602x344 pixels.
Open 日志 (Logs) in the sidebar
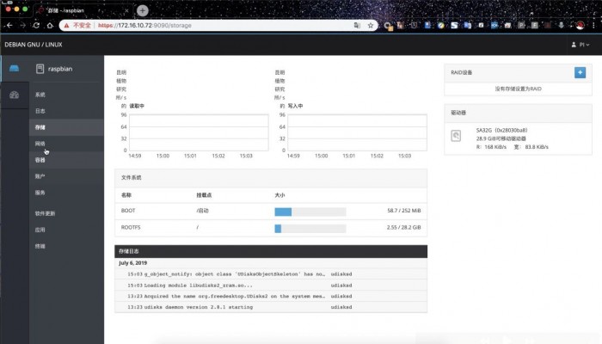point(40,111)
